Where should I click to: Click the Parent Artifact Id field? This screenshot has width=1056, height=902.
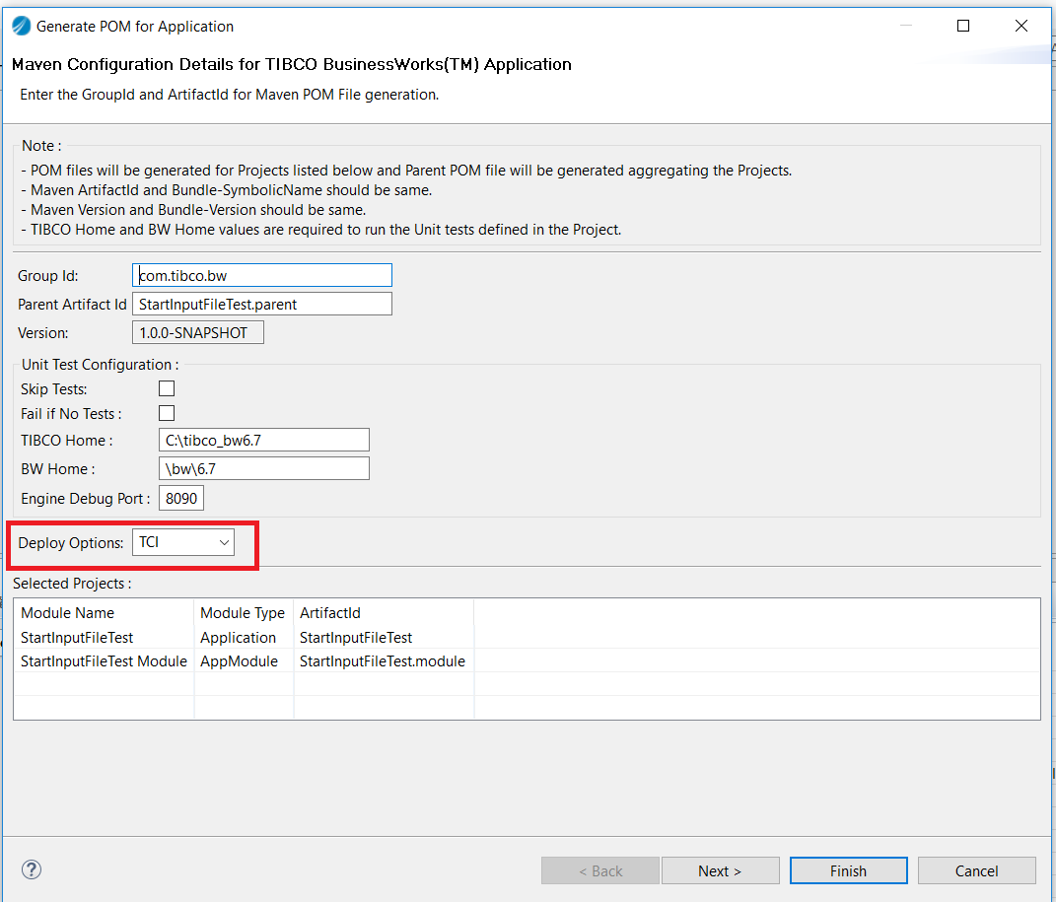[x=262, y=305]
